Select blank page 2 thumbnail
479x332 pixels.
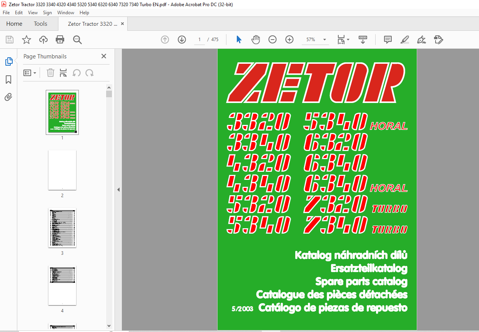pos(62,170)
